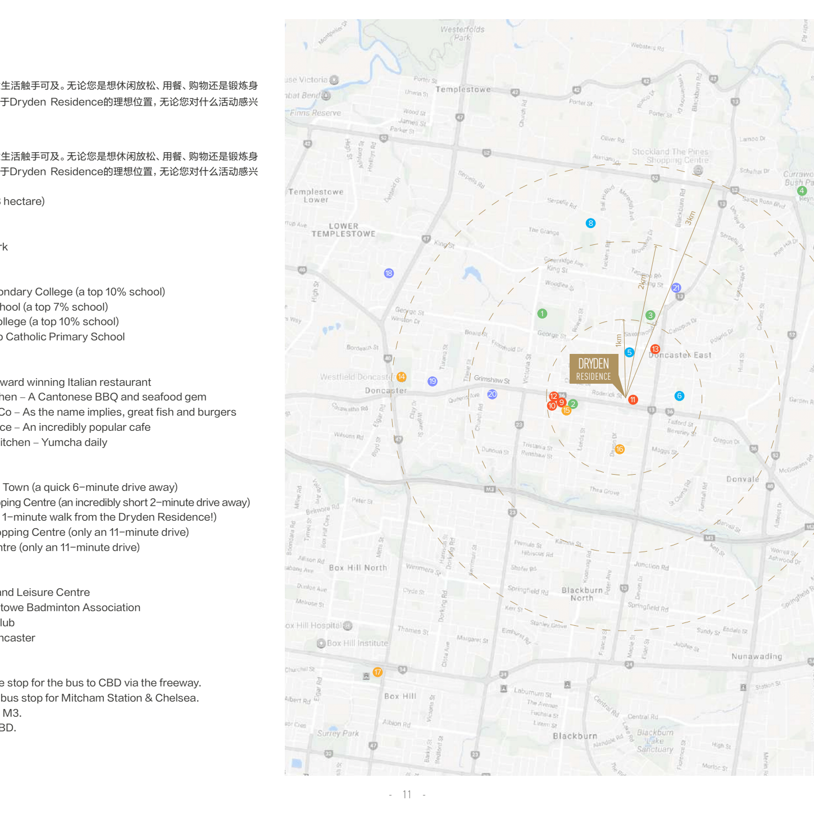Select the blue number 5 map marker
Screen dimensions: 814x814
pyautogui.click(x=629, y=352)
